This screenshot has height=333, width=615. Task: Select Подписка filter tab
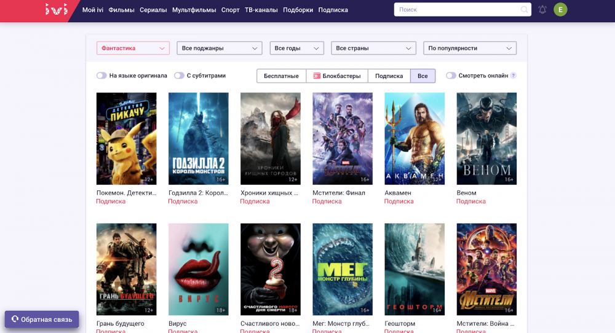[x=389, y=76]
